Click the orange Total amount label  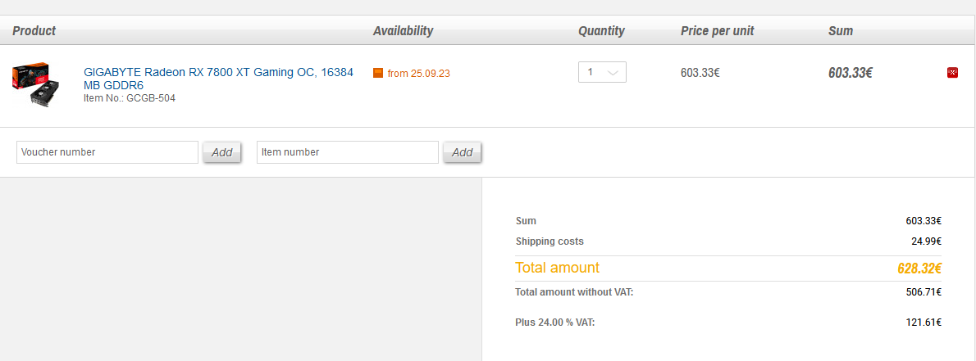tap(557, 268)
